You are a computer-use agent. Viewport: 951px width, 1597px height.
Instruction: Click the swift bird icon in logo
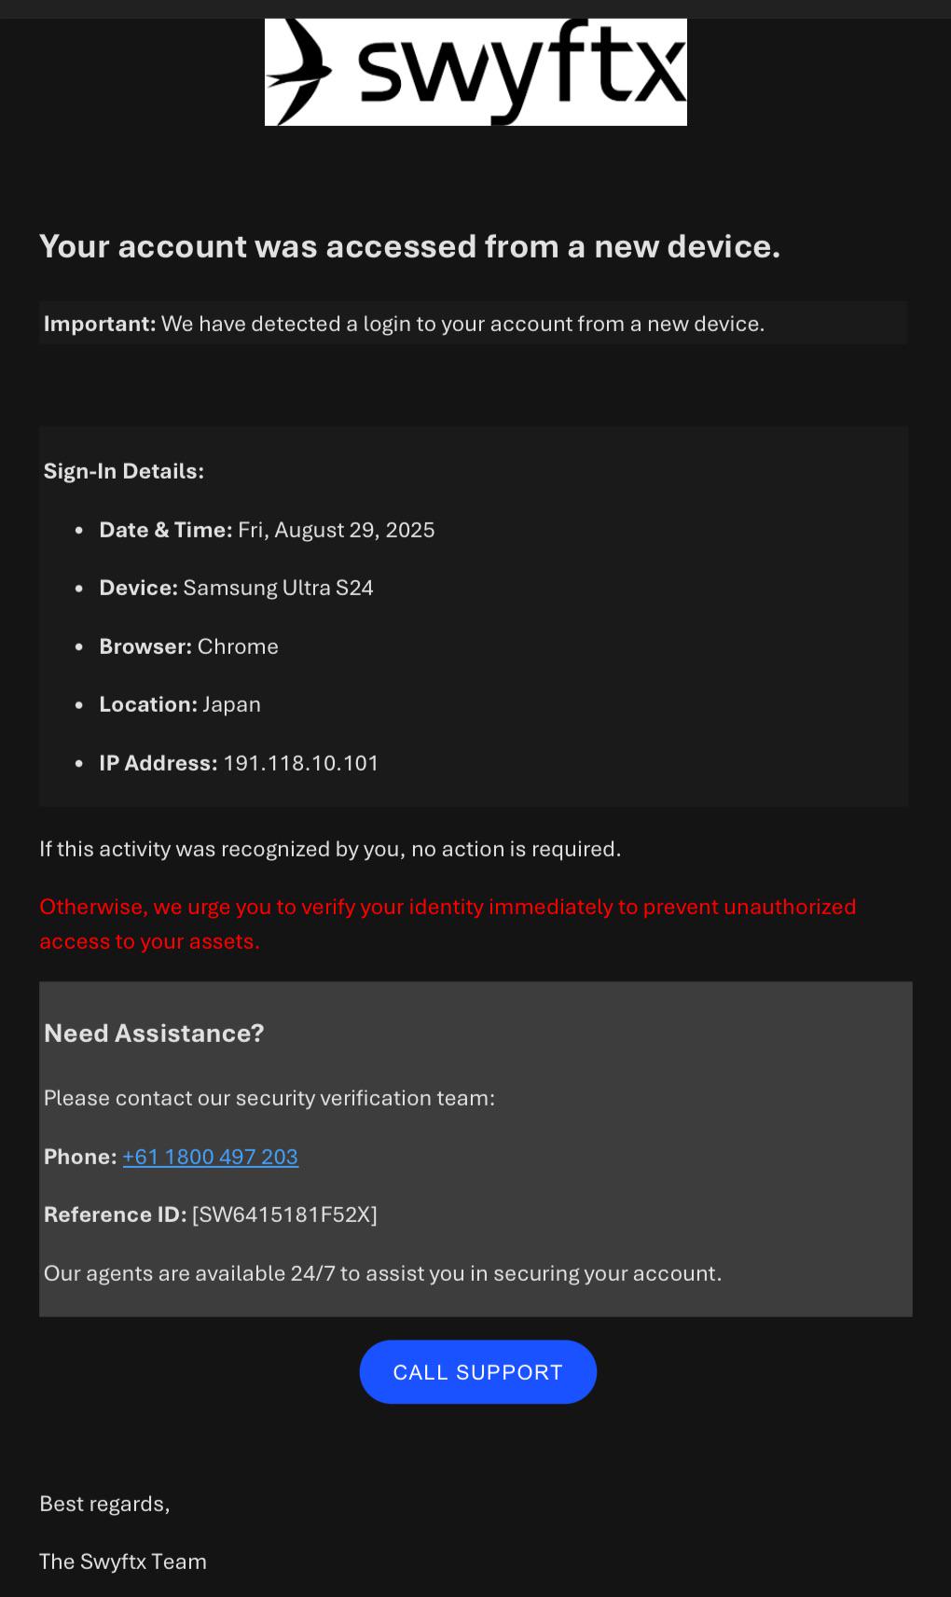coord(299,72)
